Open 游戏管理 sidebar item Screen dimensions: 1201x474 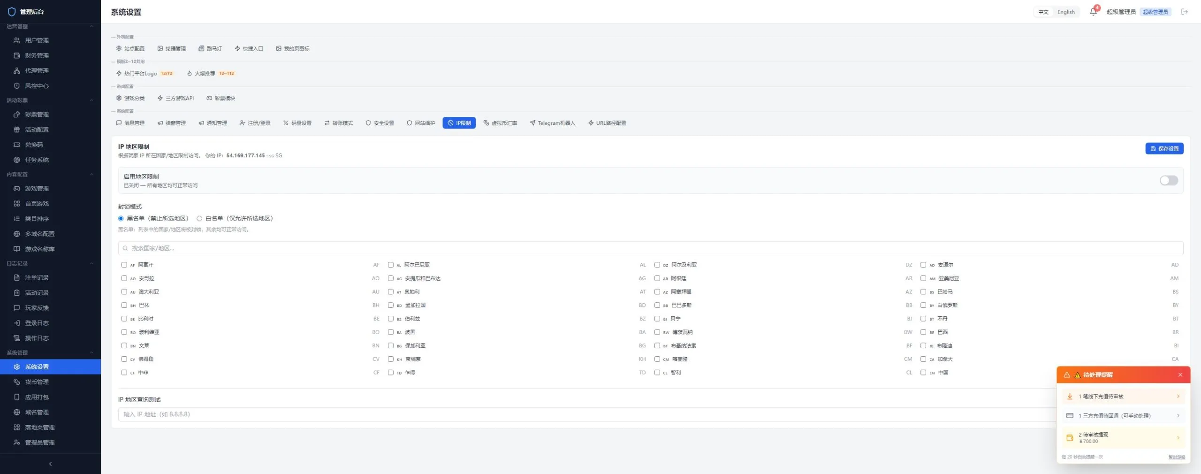(50, 188)
